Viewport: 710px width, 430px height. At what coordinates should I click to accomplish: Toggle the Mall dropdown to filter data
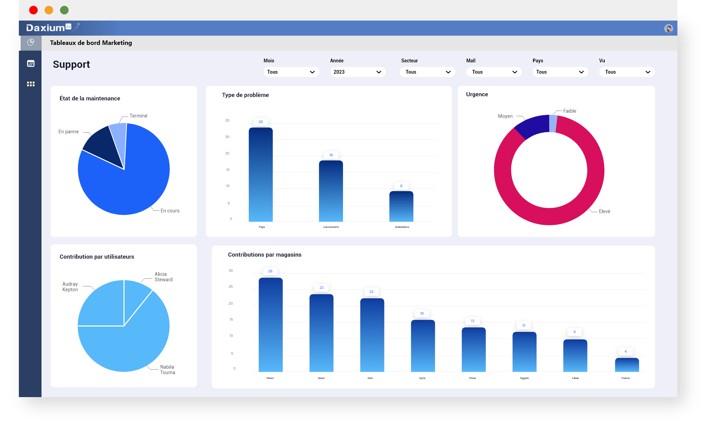point(493,72)
